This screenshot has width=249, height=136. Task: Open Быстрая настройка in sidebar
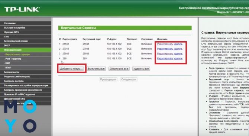click(26, 27)
